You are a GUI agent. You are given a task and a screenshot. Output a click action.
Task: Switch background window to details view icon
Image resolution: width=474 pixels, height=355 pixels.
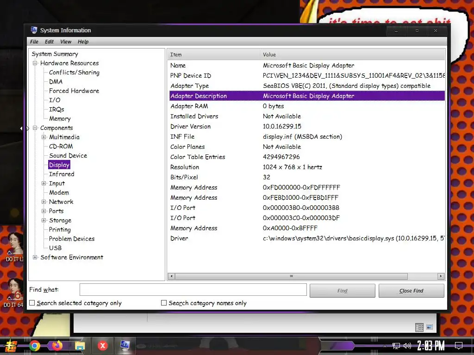click(419, 327)
